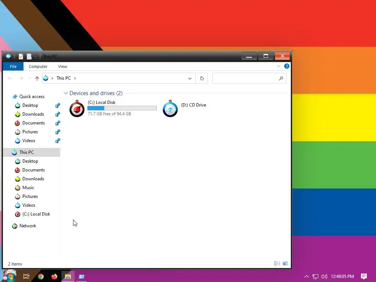Select Quick access in navigation pane

point(32,97)
